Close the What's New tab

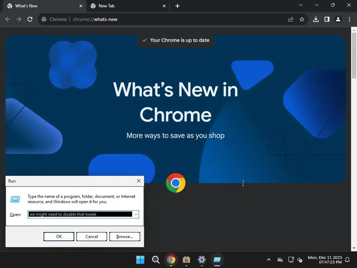[x=81, y=6]
